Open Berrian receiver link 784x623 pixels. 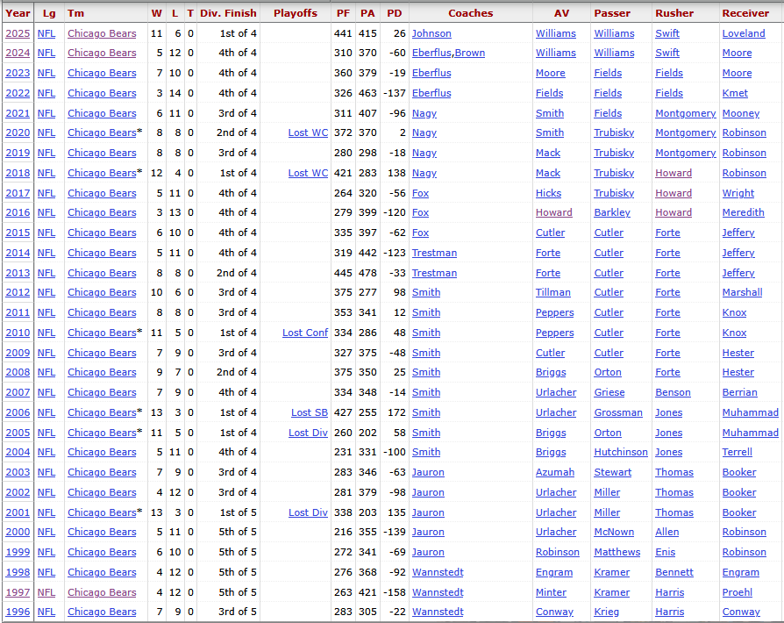pyautogui.click(x=739, y=393)
